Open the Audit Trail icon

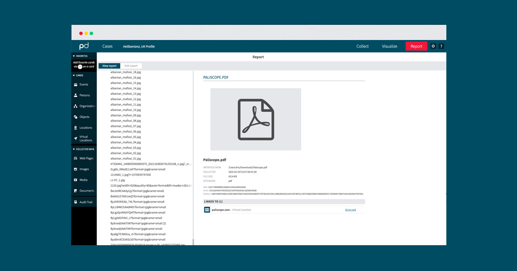(x=76, y=202)
